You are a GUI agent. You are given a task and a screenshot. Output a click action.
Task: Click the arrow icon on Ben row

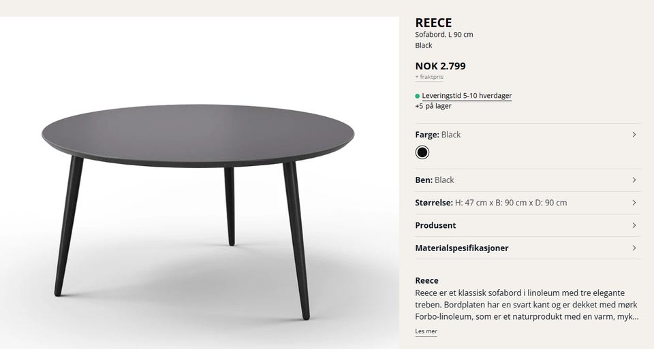634,180
